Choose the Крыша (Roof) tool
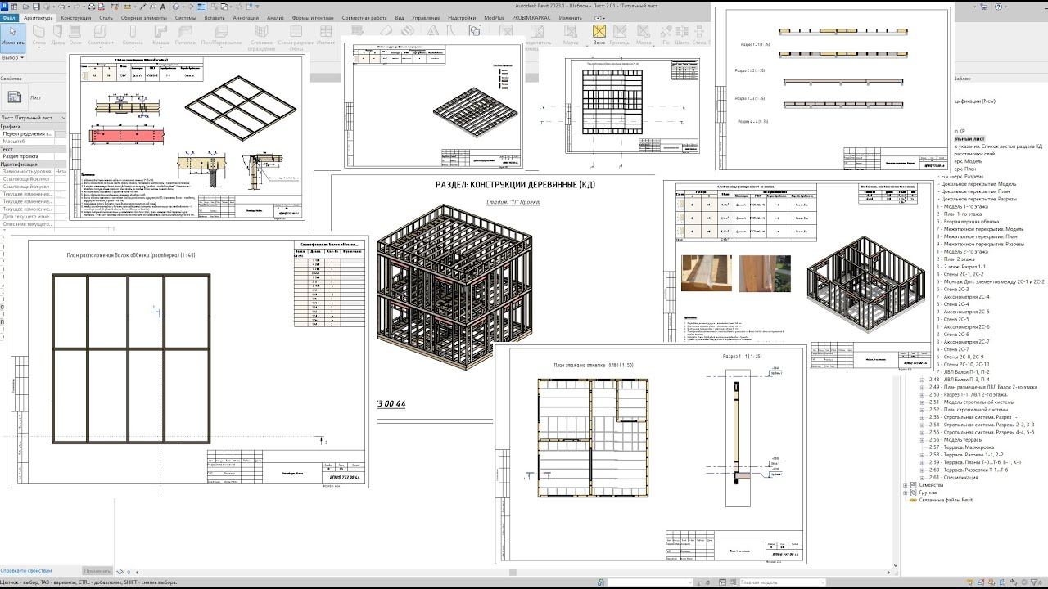Viewport: 1048px width, 589px height. pos(161,34)
